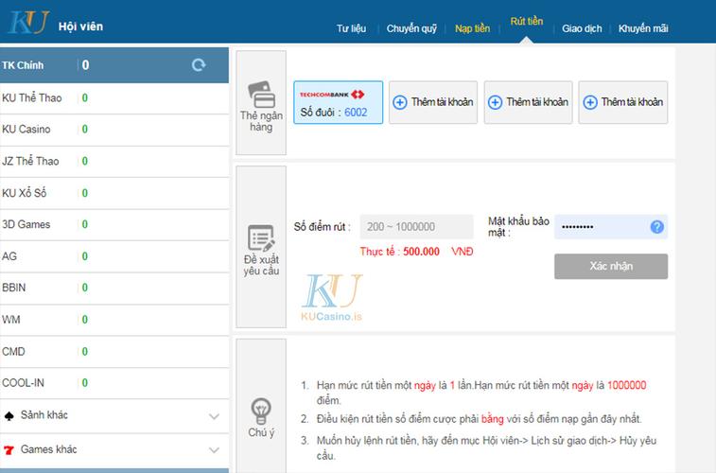Click the last Thêm tài khoản button
716x473 pixels.
[623, 102]
